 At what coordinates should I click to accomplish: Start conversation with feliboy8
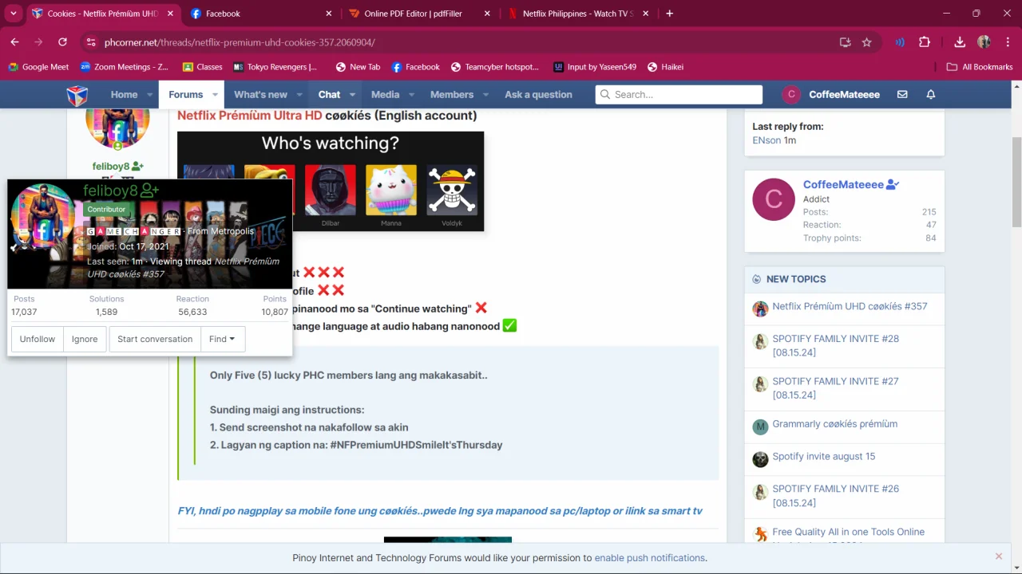[155, 339]
